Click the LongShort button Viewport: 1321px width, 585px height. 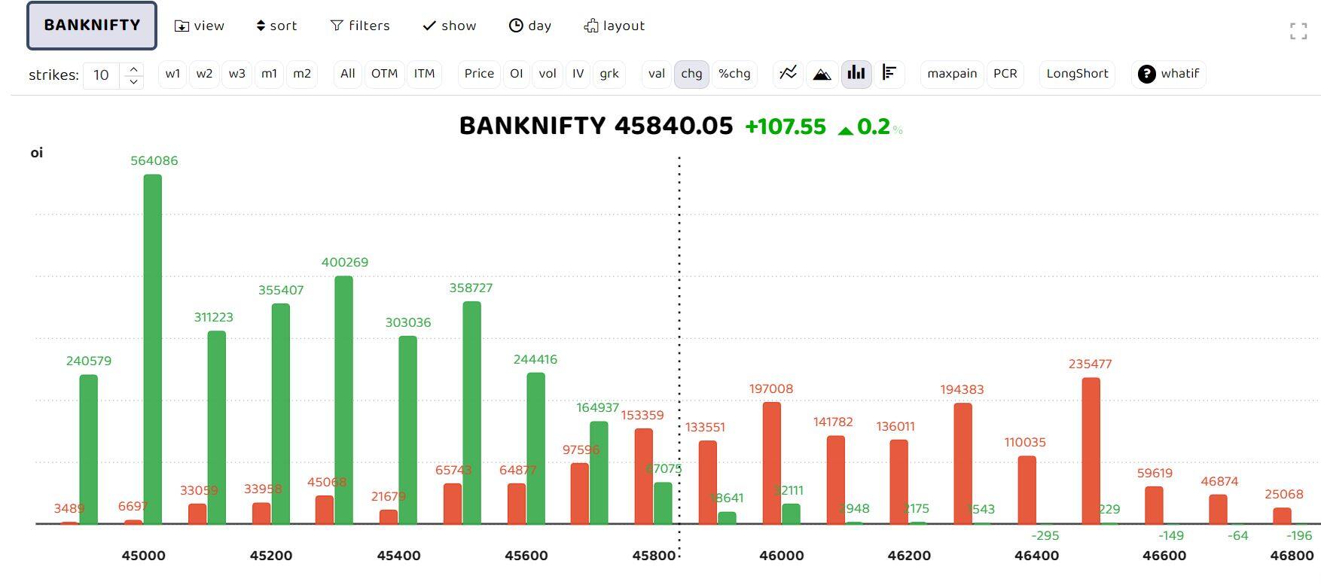1077,74
